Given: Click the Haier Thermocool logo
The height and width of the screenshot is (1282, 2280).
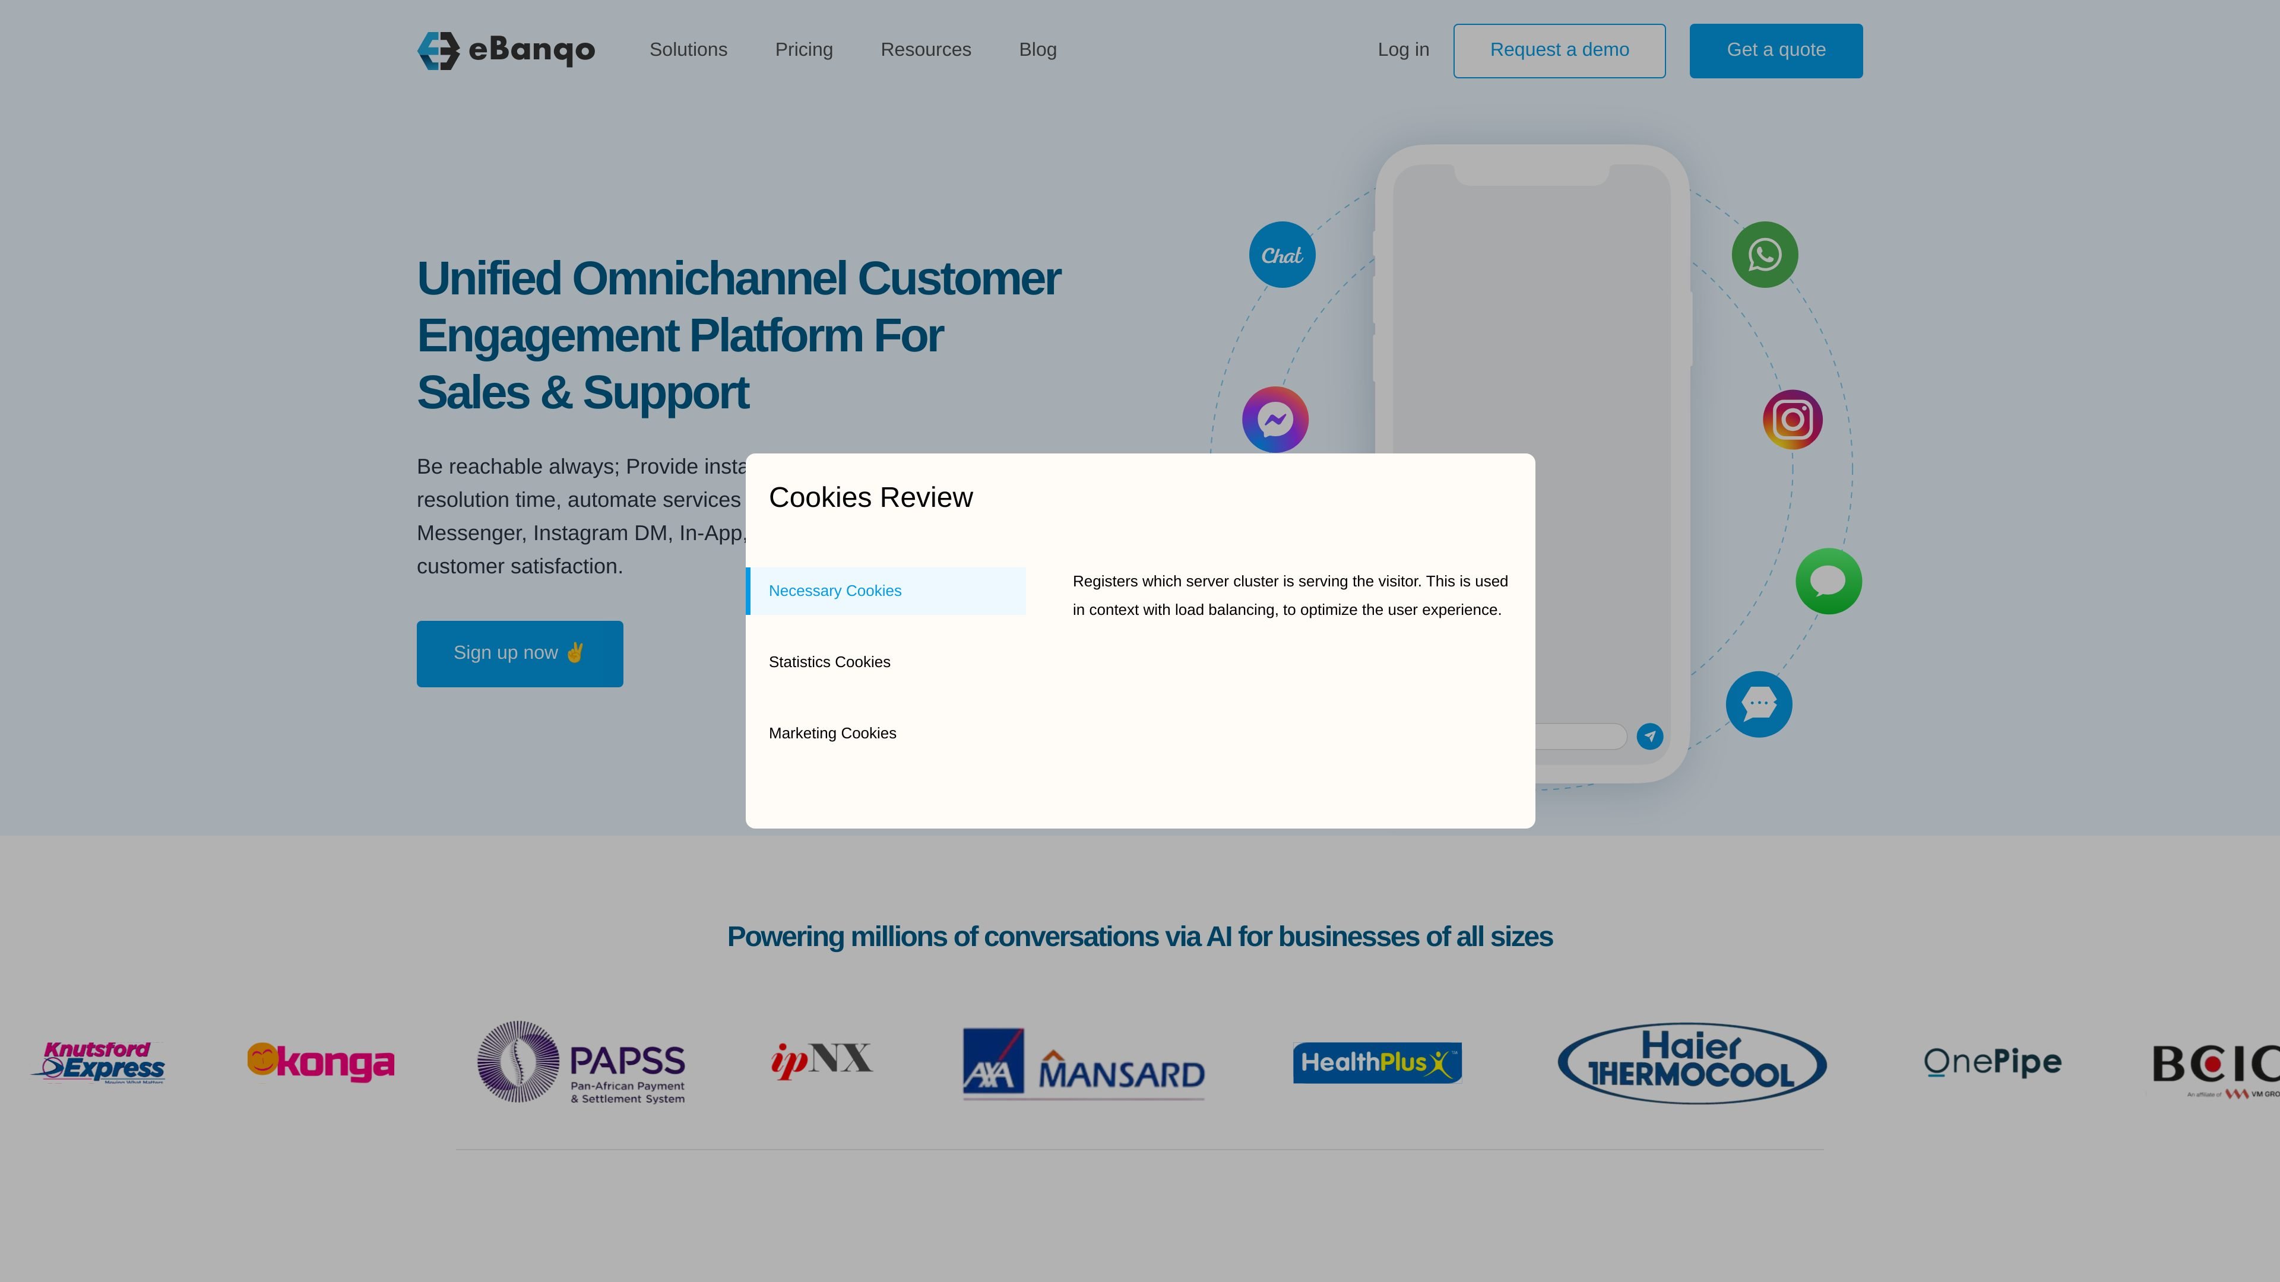Looking at the screenshot, I should click(x=1692, y=1062).
